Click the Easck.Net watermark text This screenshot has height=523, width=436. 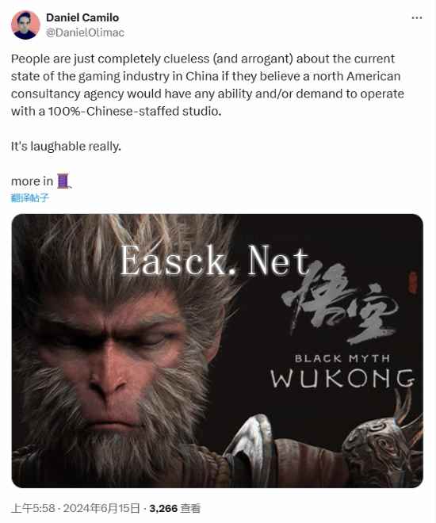(x=214, y=261)
